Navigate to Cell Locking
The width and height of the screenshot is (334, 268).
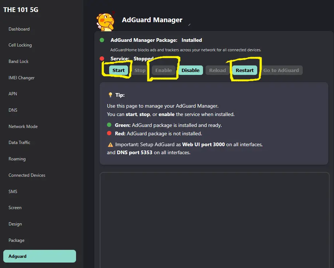pyautogui.click(x=20, y=45)
